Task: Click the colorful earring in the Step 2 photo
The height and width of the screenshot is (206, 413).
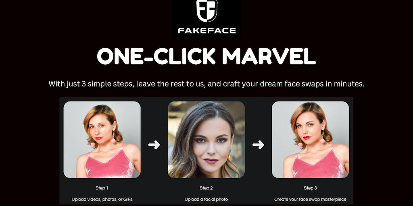Action: [x=229, y=154]
